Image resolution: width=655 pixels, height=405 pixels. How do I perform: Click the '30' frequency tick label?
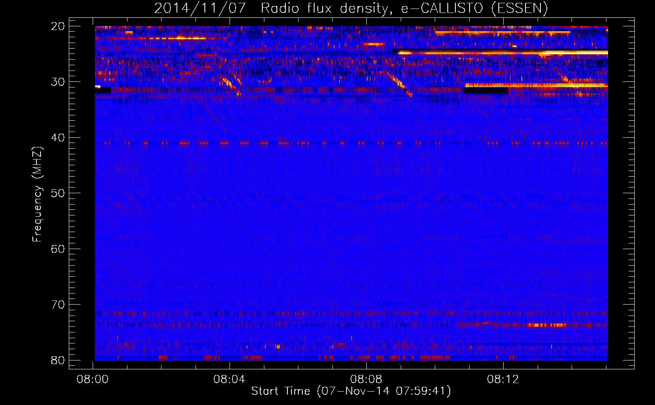57,82
